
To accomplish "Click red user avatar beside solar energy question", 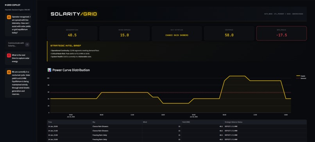I will (x=9, y=55).
